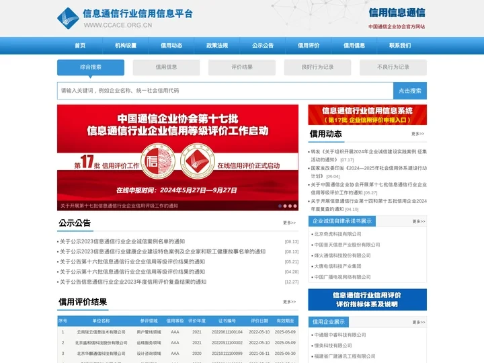Open 北京奇虎科技有限公司 commitment entry
Viewport: 484px width, 363px height.
tap(337, 234)
